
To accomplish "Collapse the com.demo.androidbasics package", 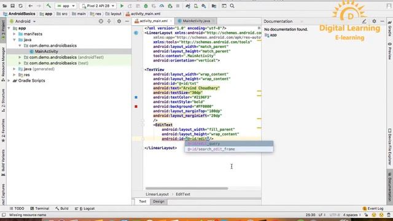I will tap(20, 45).
